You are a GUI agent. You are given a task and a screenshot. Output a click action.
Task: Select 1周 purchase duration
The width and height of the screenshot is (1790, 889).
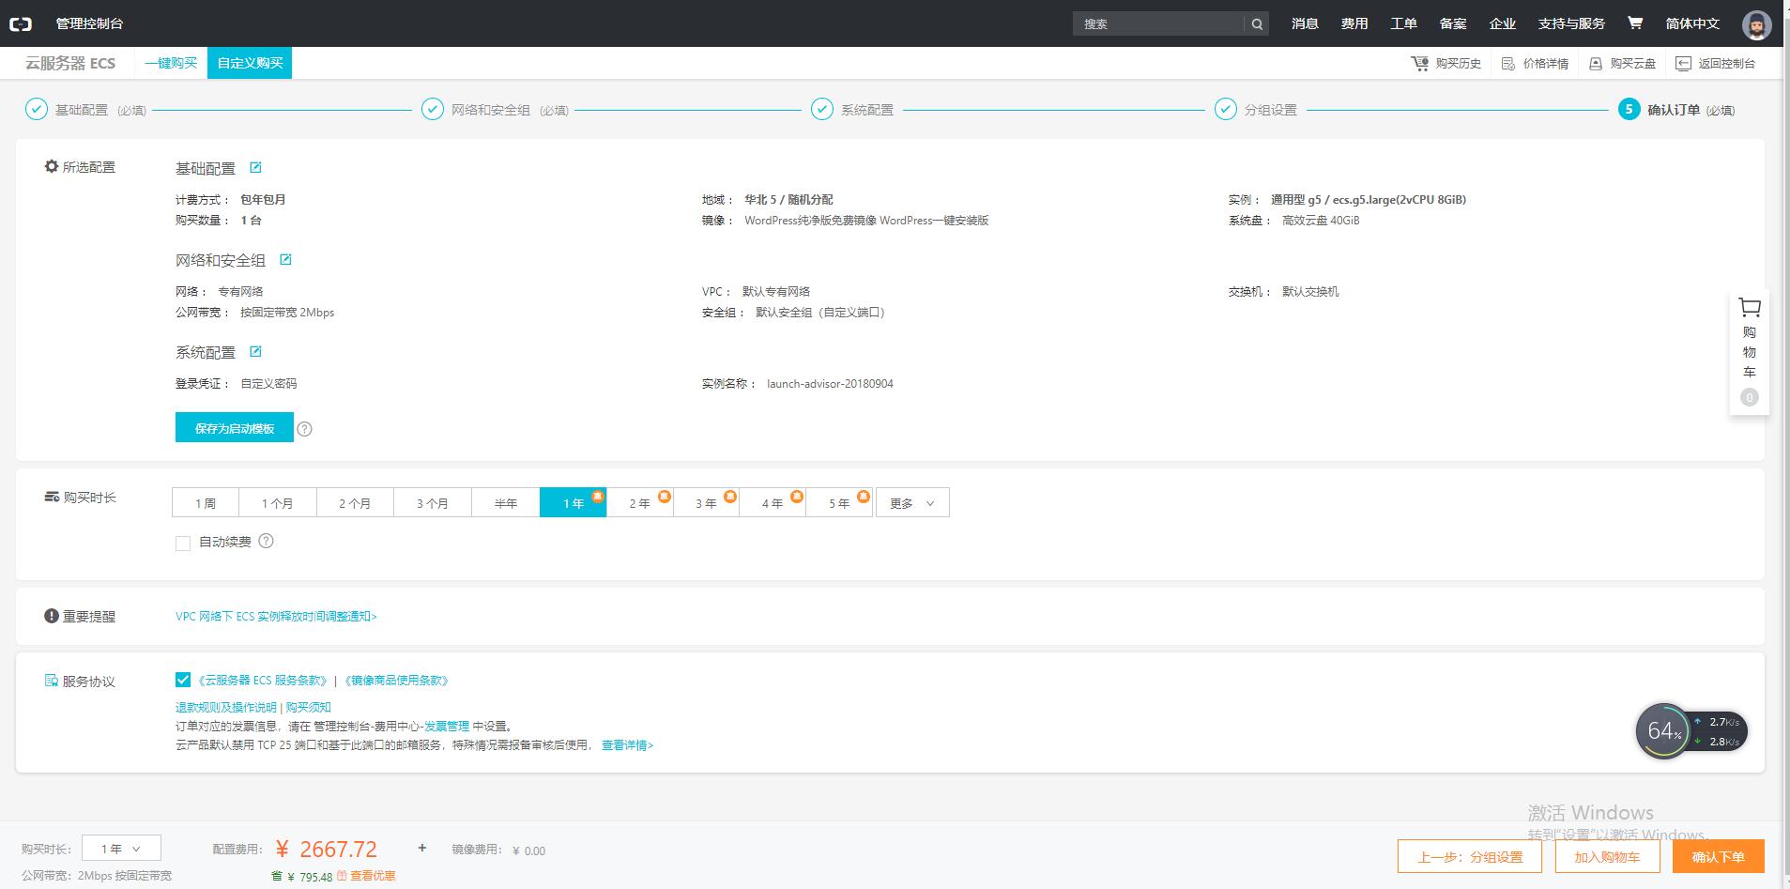(x=206, y=503)
